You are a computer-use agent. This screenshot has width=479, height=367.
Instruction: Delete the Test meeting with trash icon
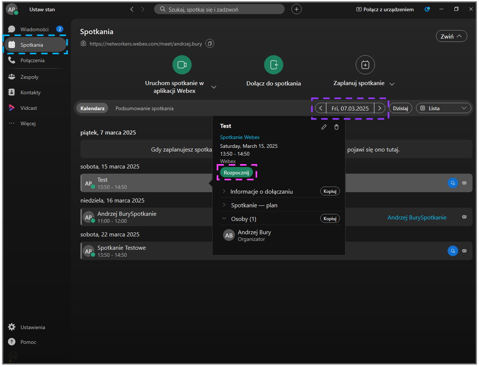pyautogui.click(x=337, y=127)
